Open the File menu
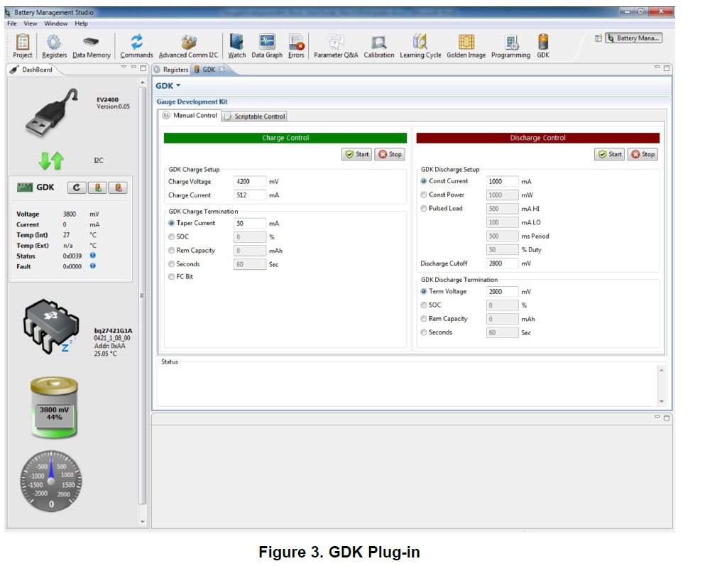 click(x=12, y=23)
